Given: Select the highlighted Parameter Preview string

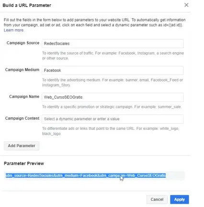Looking at the screenshot, I should point(86,175).
